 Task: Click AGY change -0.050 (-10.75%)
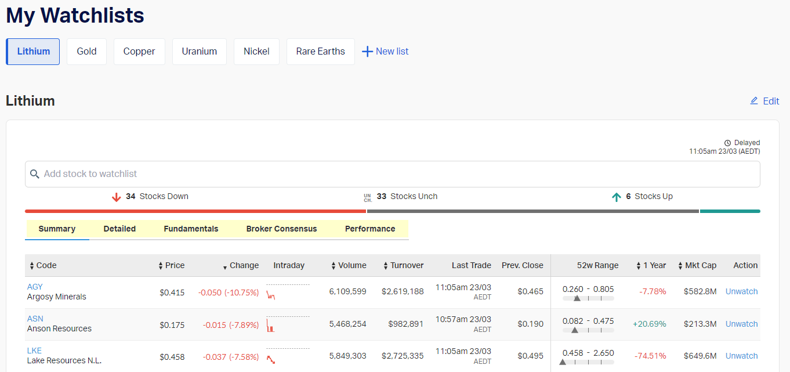click(229, 292)
